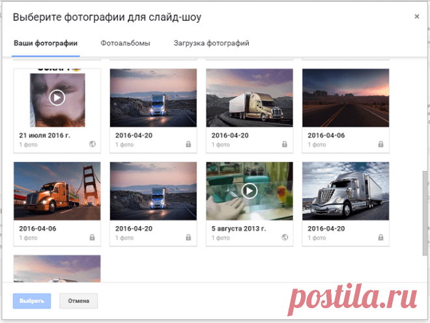
Task: Select the orange truck on bridge photo
Action: tap(57, 191)
